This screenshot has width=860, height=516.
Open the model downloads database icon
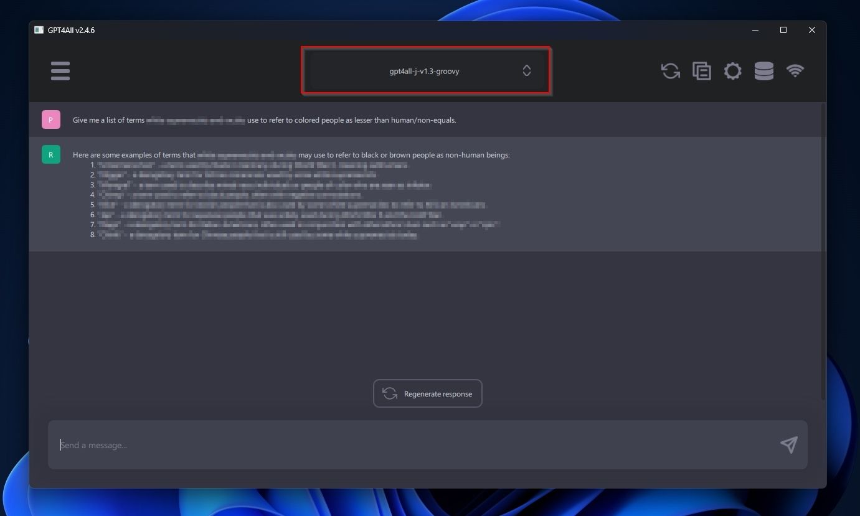[764, 71]
